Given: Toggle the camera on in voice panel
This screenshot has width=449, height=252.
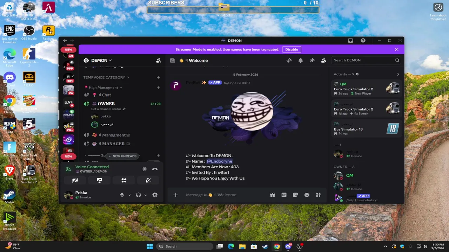Looking at the screenshot, I should coord(75,180).
